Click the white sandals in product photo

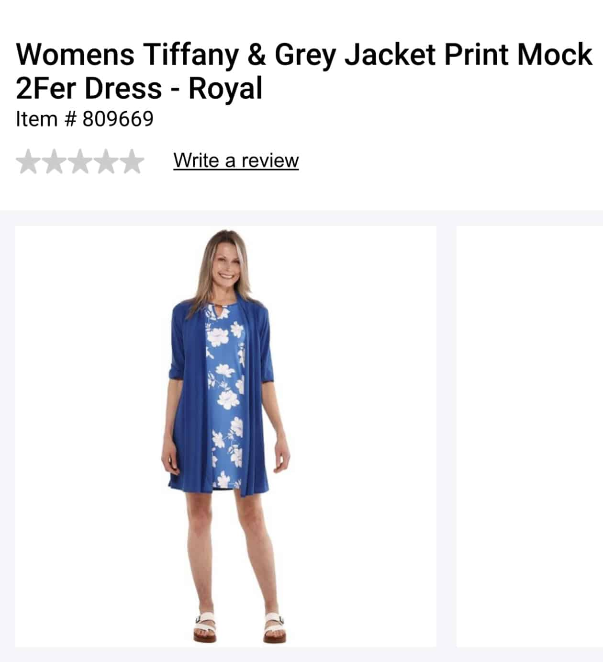pos(240,627)
